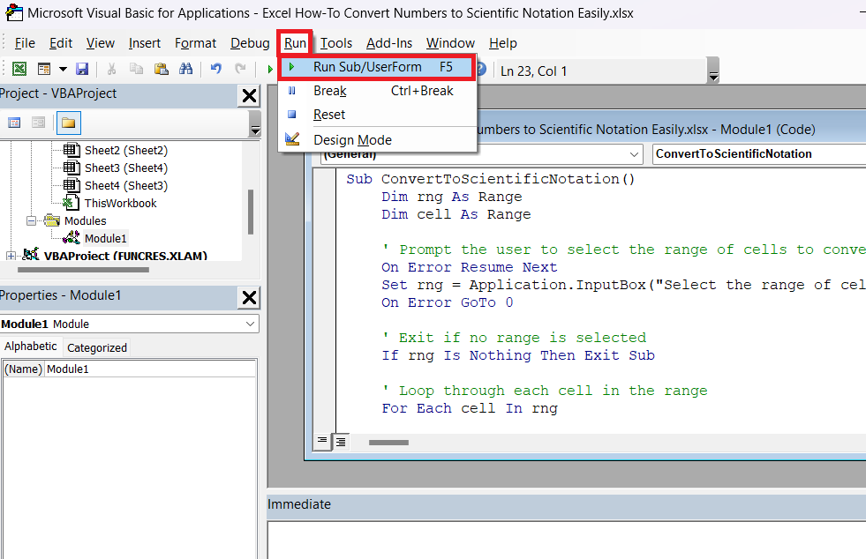Switch to the Alphabetic properties tab
The image size is (866, 559).
click(x=30, y=346)
